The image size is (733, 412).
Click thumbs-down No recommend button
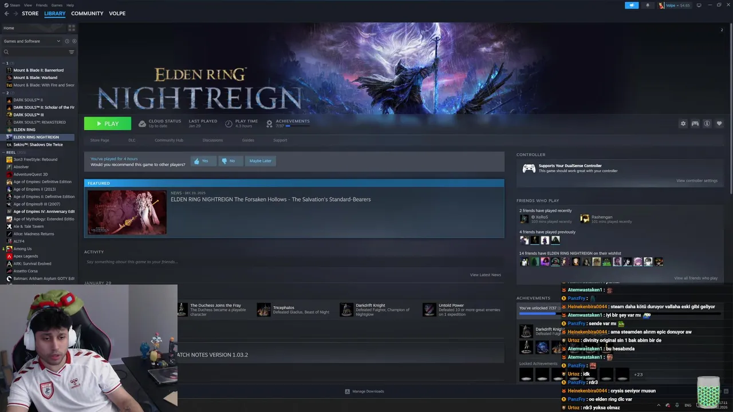230,161
